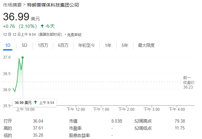The height and width of the screenshot is (139, 202).
Task: Click the 市值 statistic label
Action: [x=73, y=121]
